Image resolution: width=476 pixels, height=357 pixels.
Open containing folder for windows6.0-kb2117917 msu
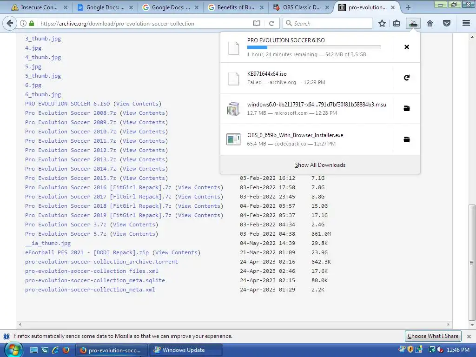coord(407,108)
